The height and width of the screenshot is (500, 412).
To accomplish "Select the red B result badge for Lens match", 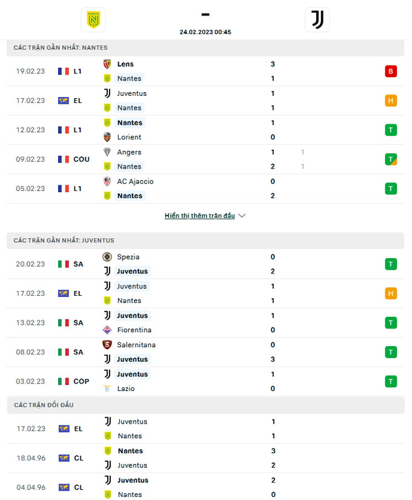I will point(391,72).
